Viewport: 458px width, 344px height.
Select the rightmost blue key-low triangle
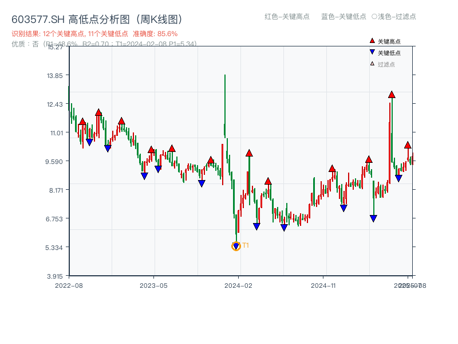pyautogui.click(x=398, y=178)
